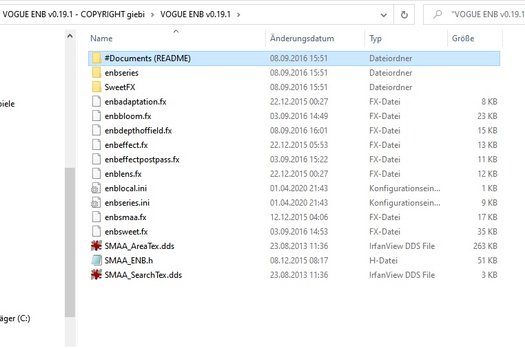525x348 pixels.
Task: Select the enbdepthoffield.fx file name
Action: point(138,131)
